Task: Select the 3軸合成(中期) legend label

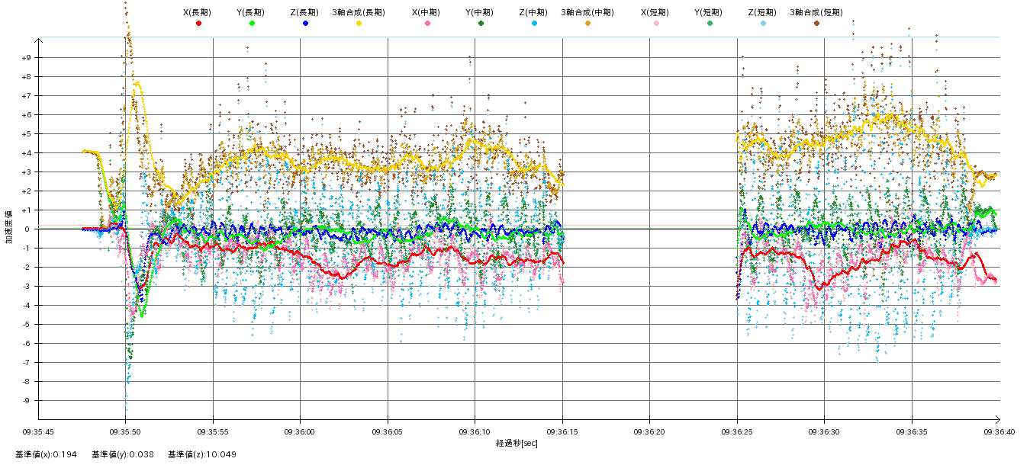Action: (x=587, y=12)
